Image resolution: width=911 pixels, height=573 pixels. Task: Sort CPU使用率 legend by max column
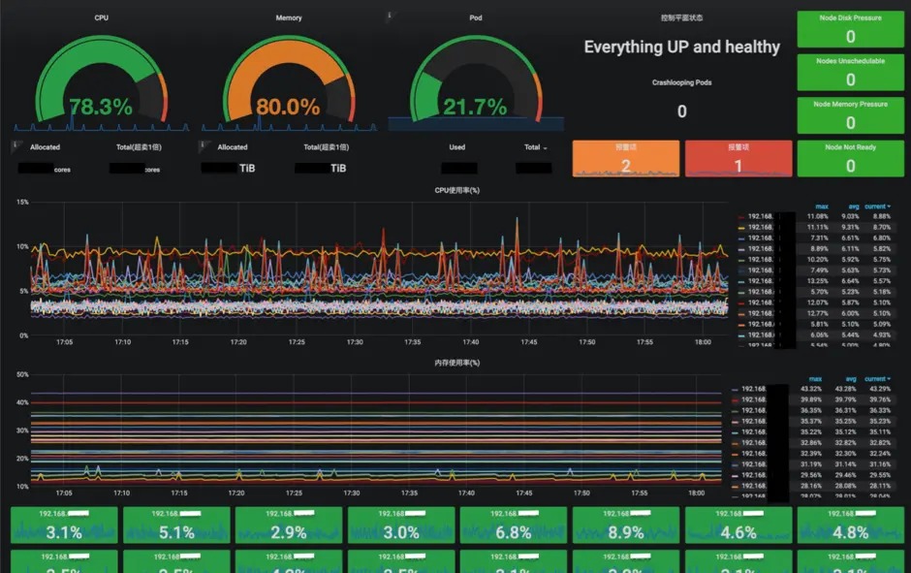pos(822,207)
